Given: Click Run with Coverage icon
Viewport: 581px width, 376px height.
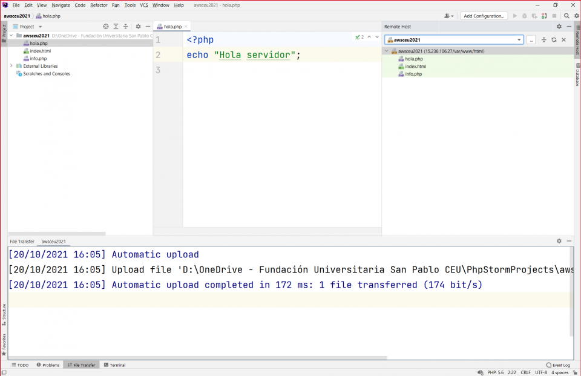Looking at the screenshot, I should tap(534, 16).
